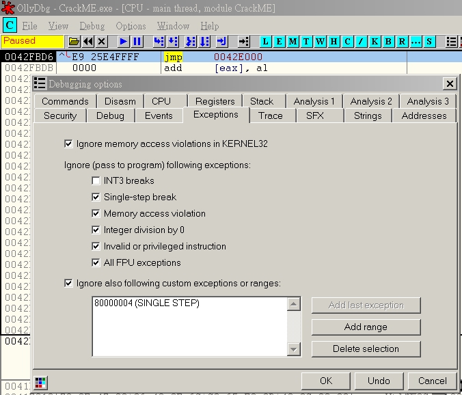Switch to the Disasm tab

click(120, 101)
